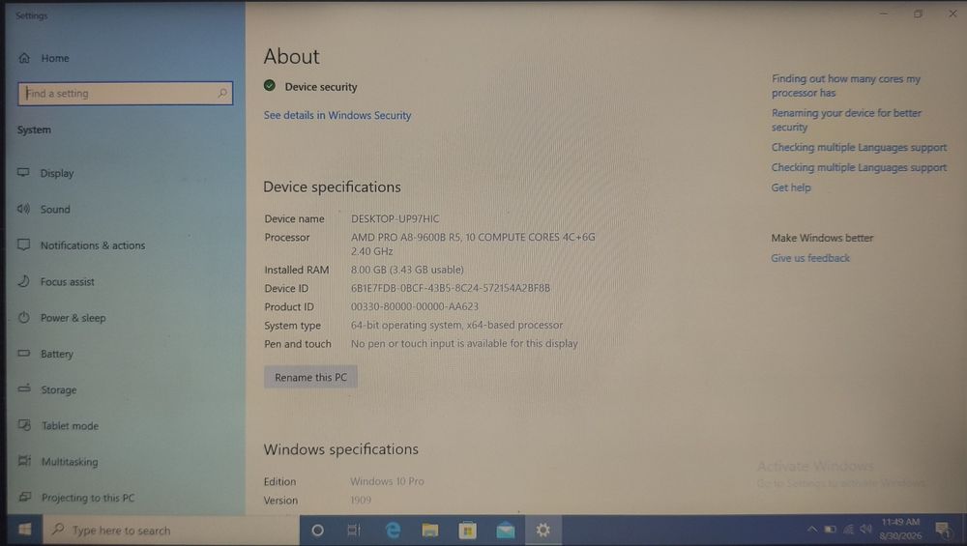967x546 pixels.
Task: Open Task View on the taskbar
Action: pos(354,530)
